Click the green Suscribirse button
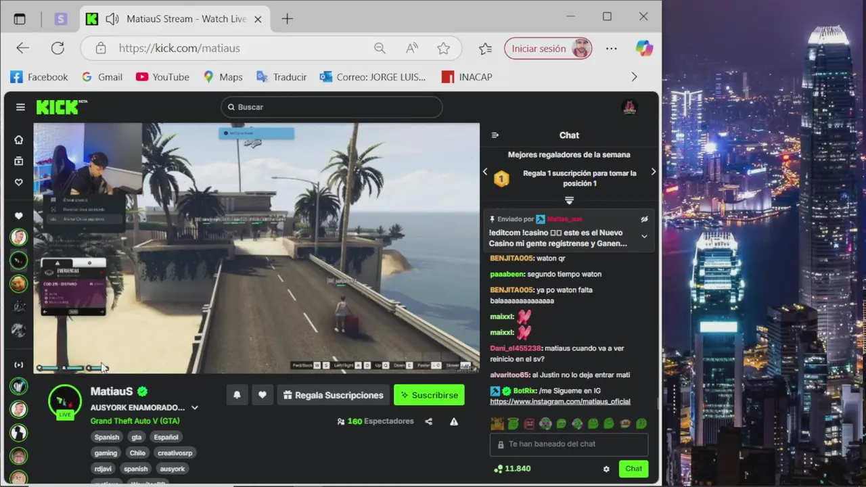 pos(430,395)
